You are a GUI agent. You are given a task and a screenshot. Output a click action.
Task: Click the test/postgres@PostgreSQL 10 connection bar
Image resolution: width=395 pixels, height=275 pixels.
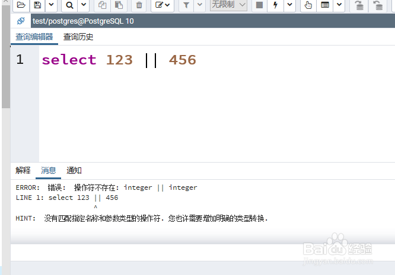click(213, 21)
